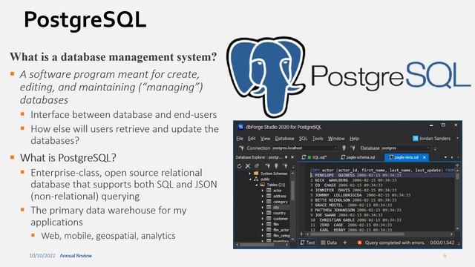Viewport: 475px width, 267px height.
Task: Click middle plug icon in Database Explorer toolbar
Action: tap(276, 166)
